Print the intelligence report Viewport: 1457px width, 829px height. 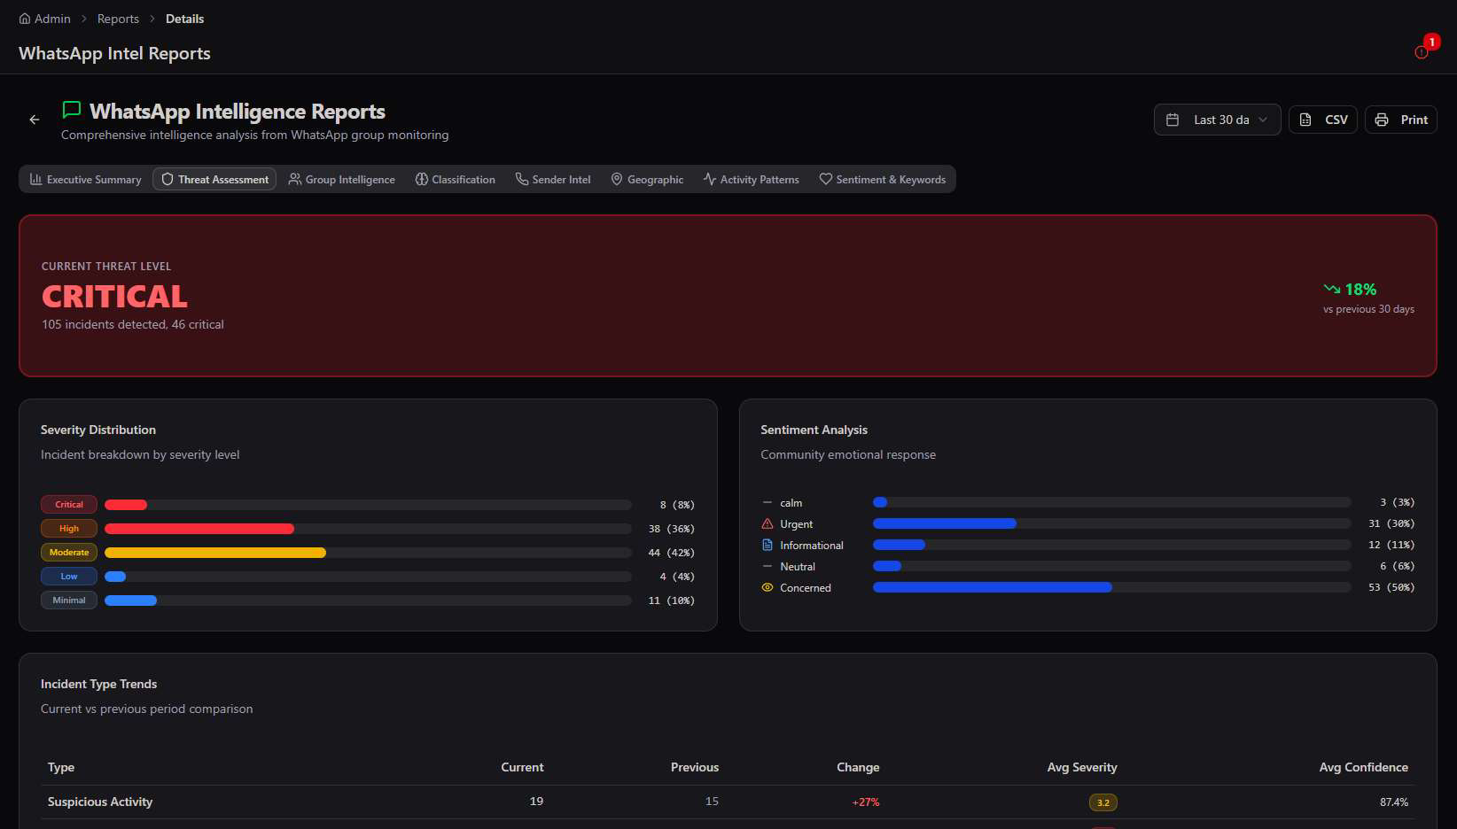coord(1401,120)
